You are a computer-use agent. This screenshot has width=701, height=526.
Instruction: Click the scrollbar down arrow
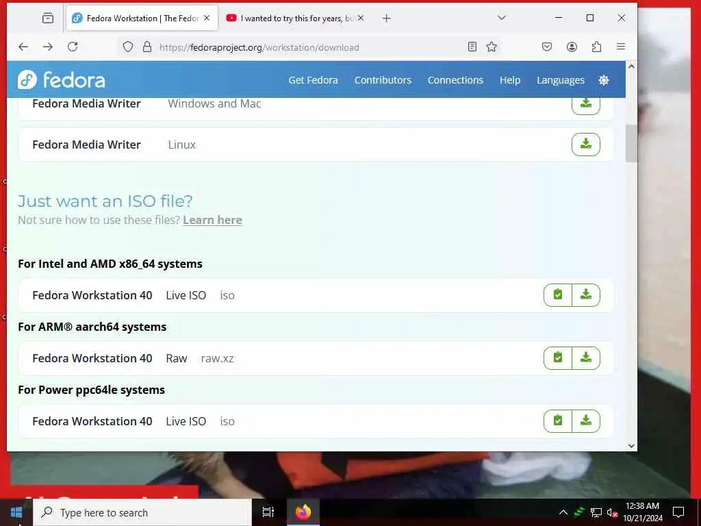tap(631, 445)
